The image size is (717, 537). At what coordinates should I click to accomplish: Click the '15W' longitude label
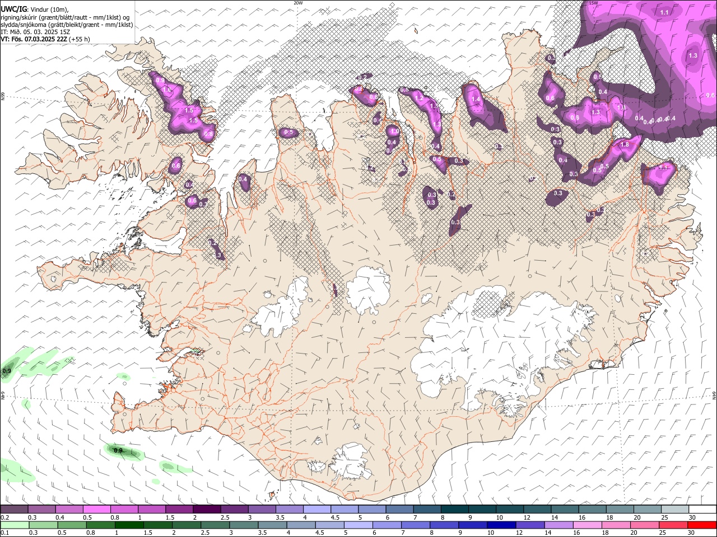tap(594, 3)
